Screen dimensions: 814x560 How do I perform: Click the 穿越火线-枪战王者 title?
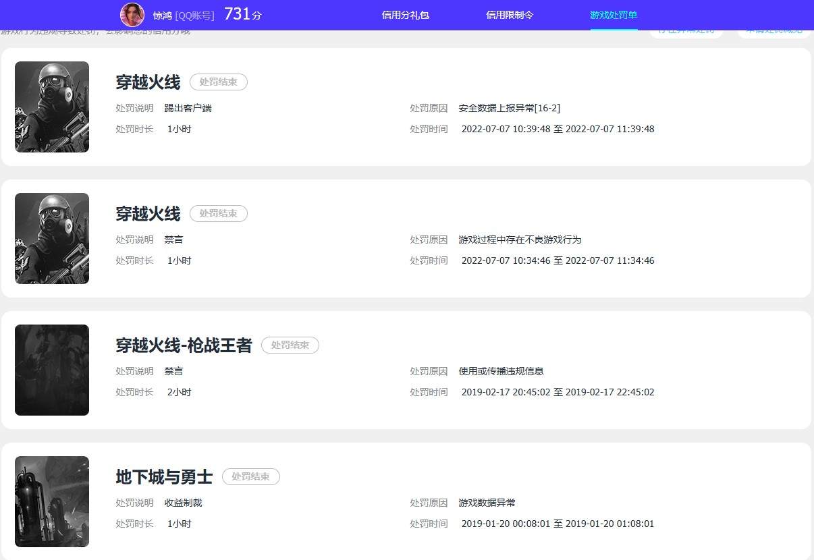[x=184, y=345]
